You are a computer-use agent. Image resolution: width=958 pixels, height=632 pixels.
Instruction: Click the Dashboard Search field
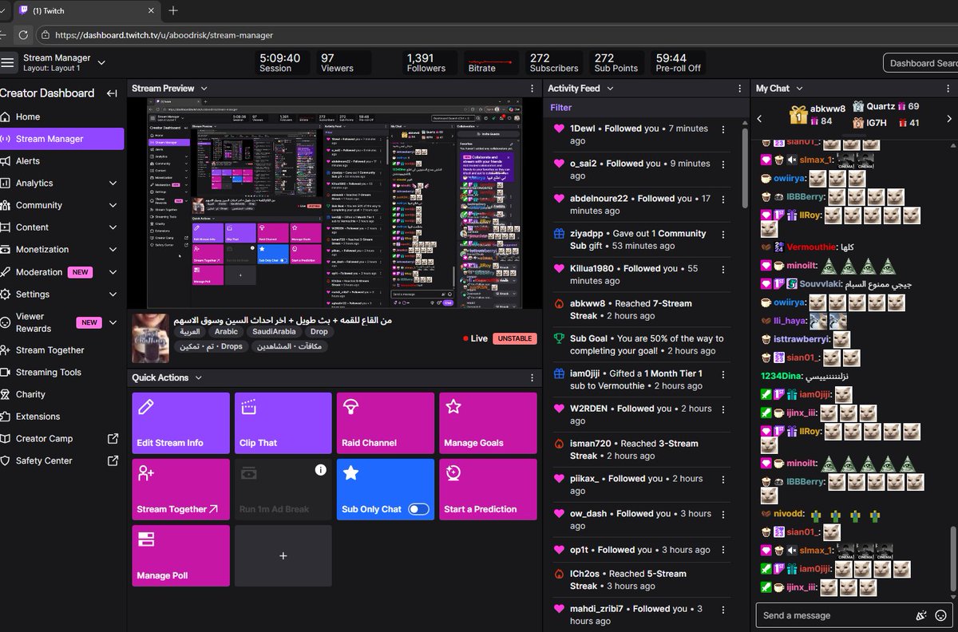click(920, 63)
